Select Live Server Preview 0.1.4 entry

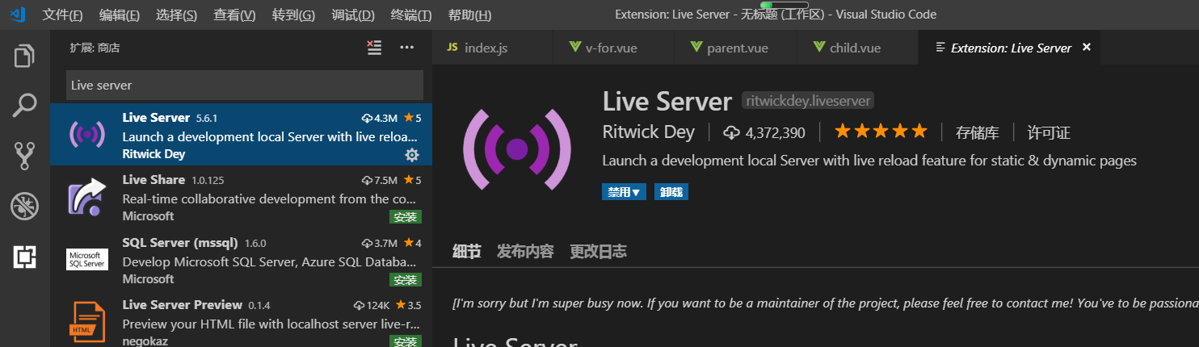pyautogui.click(x=241, y=320)
